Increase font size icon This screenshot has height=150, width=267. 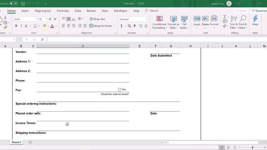click(x=50, y=19)
